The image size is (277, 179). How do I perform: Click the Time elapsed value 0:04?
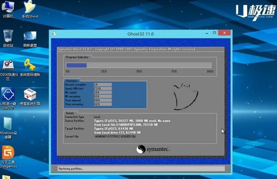coord(103,100)
